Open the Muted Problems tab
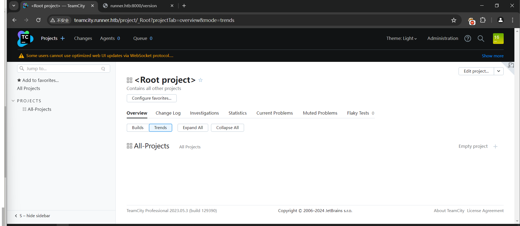 (x=320, y=113)
